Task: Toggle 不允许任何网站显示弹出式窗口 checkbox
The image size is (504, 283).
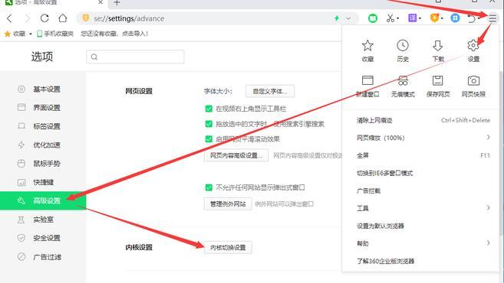Action: 209,187
